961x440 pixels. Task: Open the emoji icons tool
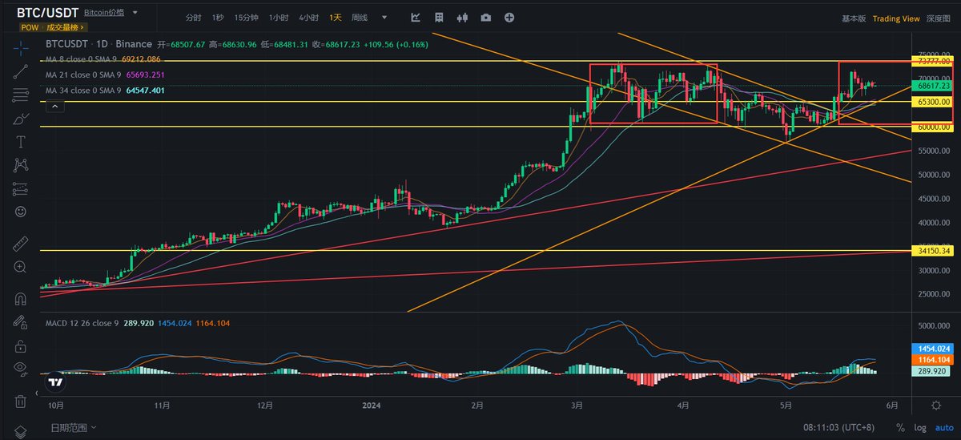point(21,212)
